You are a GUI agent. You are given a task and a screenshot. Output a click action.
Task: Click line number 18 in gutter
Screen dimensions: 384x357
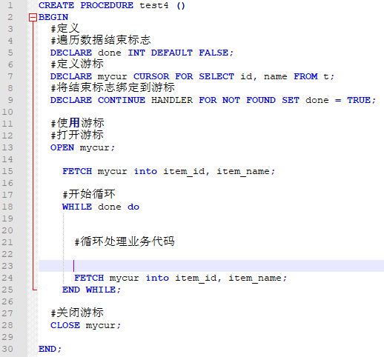click(7, 207)
